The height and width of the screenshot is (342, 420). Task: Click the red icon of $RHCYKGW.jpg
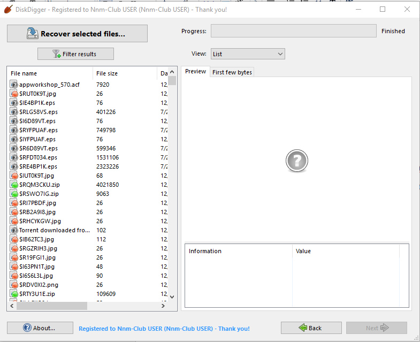pos(14,221)
